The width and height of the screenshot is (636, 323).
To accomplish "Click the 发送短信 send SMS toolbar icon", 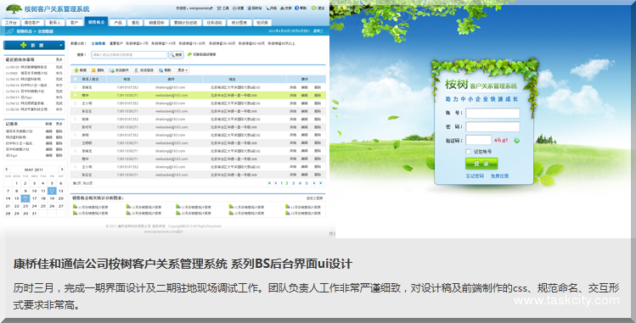I will click(137, 70).
